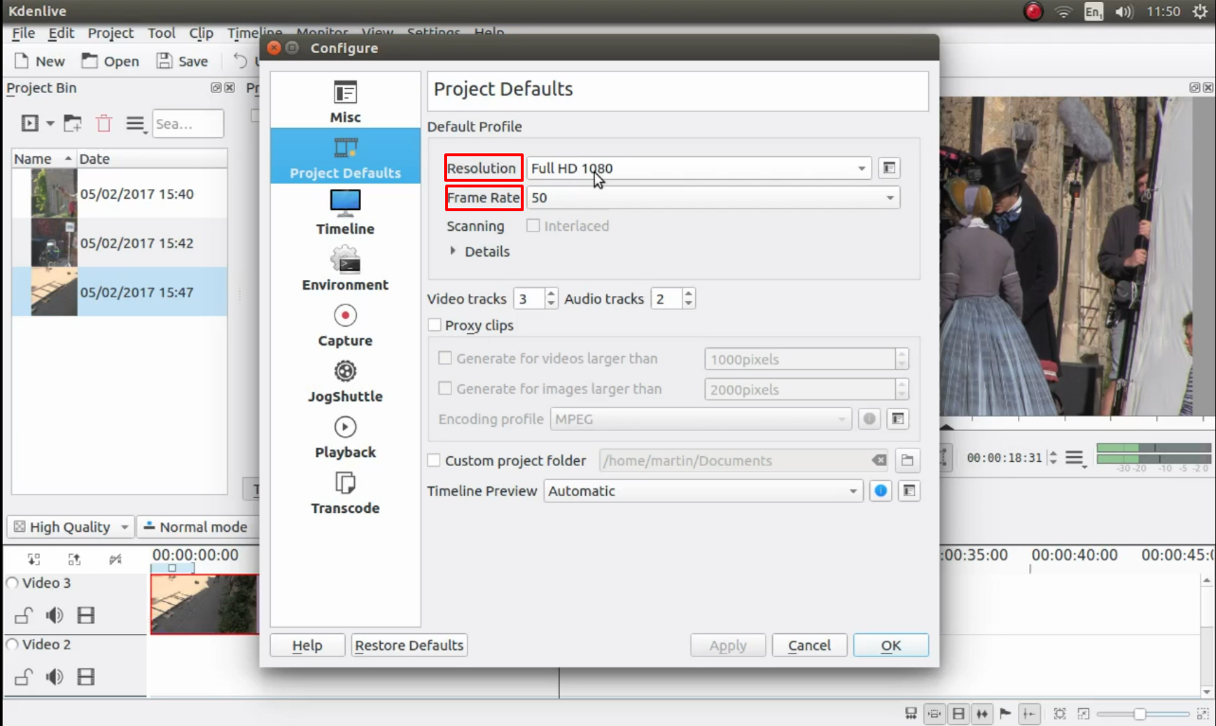Open the Project Bin options menu
The height and width of the screenshot is (726, 1216).
[x=136, y=124]
